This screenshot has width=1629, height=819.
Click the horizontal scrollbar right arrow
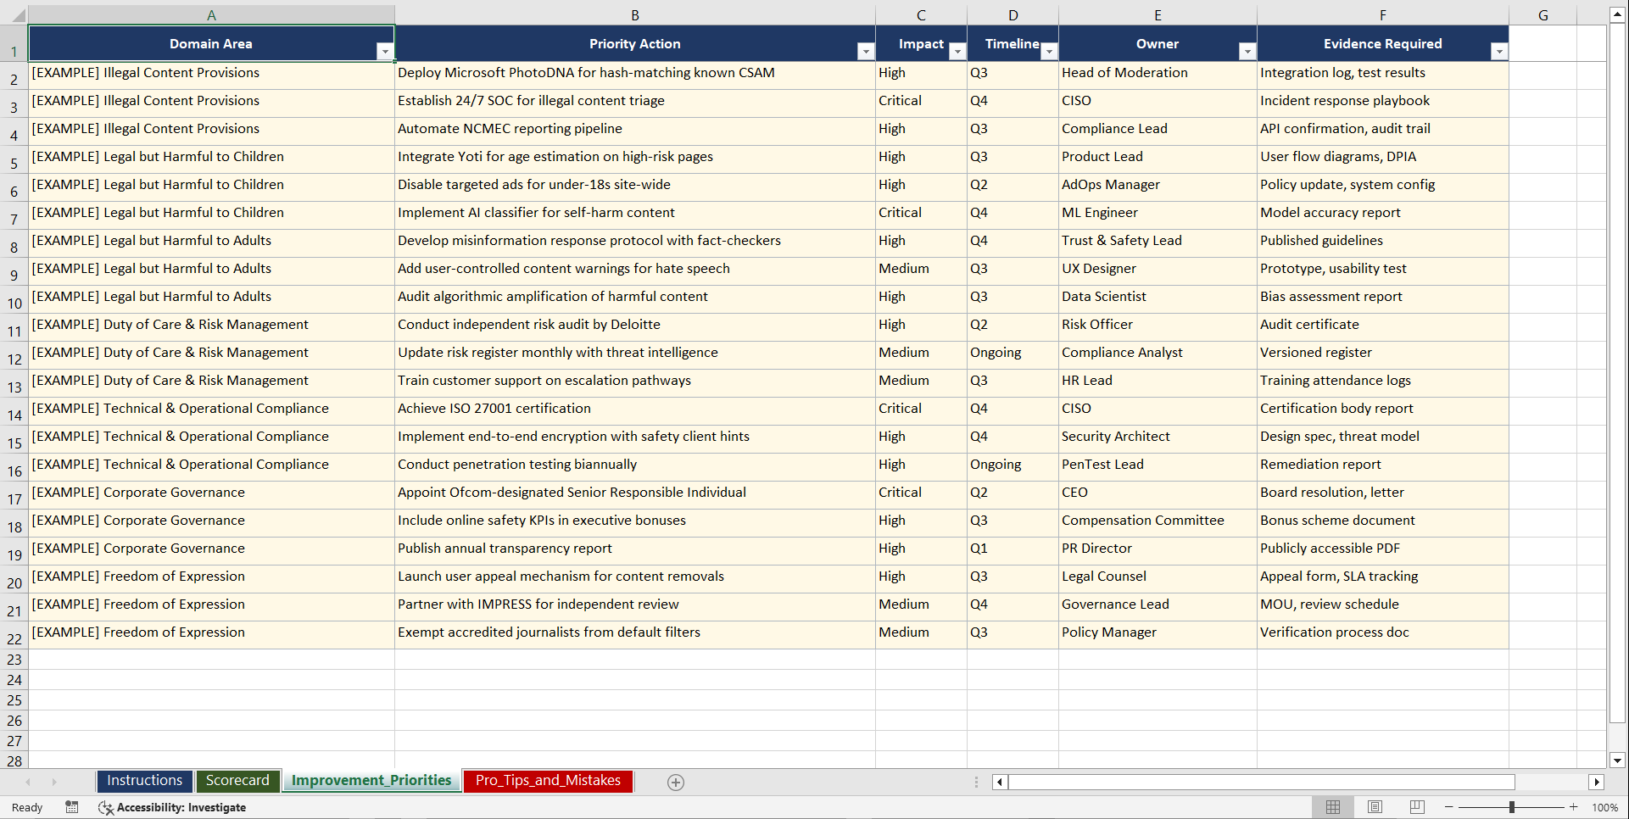pyautogui.click(x=1598, y=782)
